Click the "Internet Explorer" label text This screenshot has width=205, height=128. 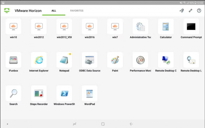point(39,71)
